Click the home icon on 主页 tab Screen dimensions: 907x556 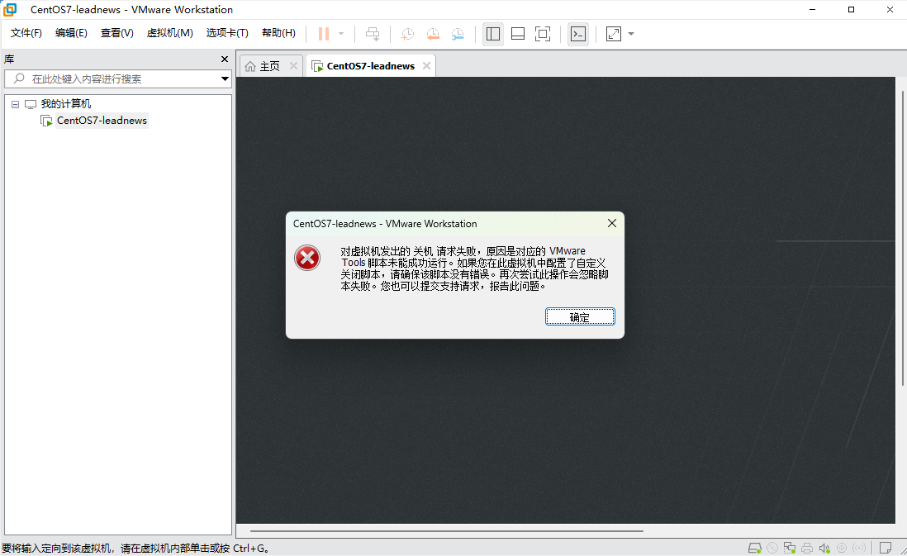[250, 67]
